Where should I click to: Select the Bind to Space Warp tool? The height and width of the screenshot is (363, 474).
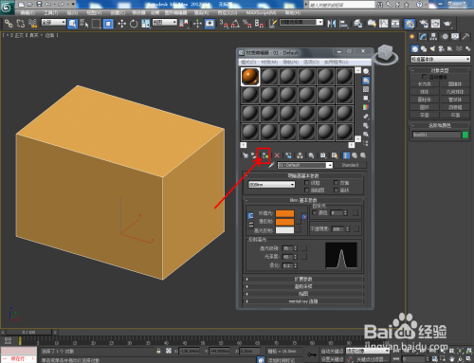(x=32, y=24)
